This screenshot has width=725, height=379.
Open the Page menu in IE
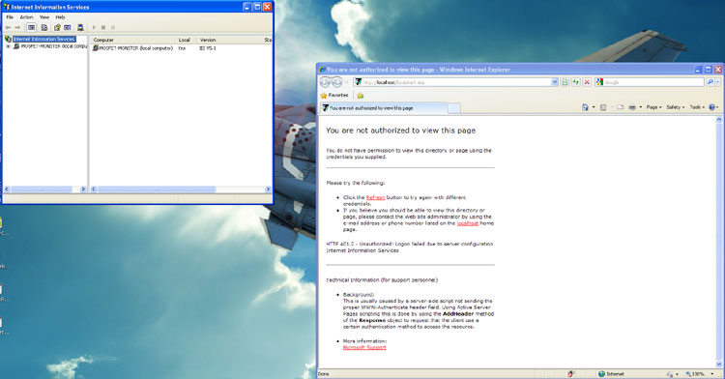pos(653,107)
